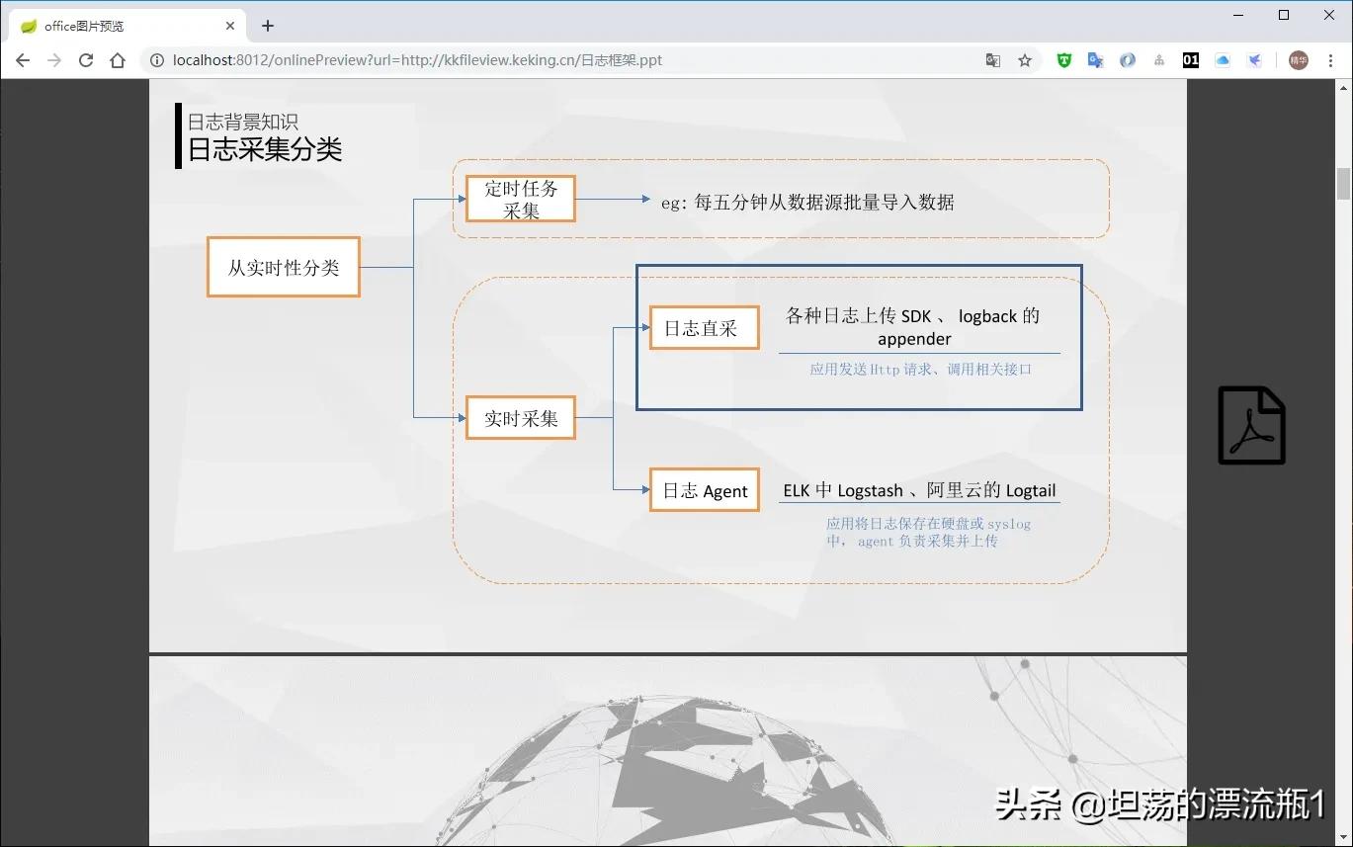
Task: Reload the page with the refresh button
Action: pyautogui.click(x=86, y=60)
